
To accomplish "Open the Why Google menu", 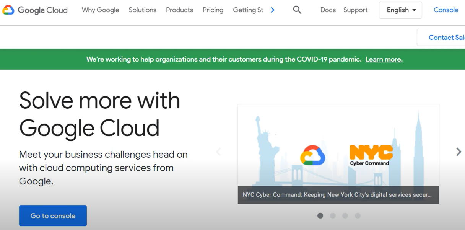I will (101, 10).
